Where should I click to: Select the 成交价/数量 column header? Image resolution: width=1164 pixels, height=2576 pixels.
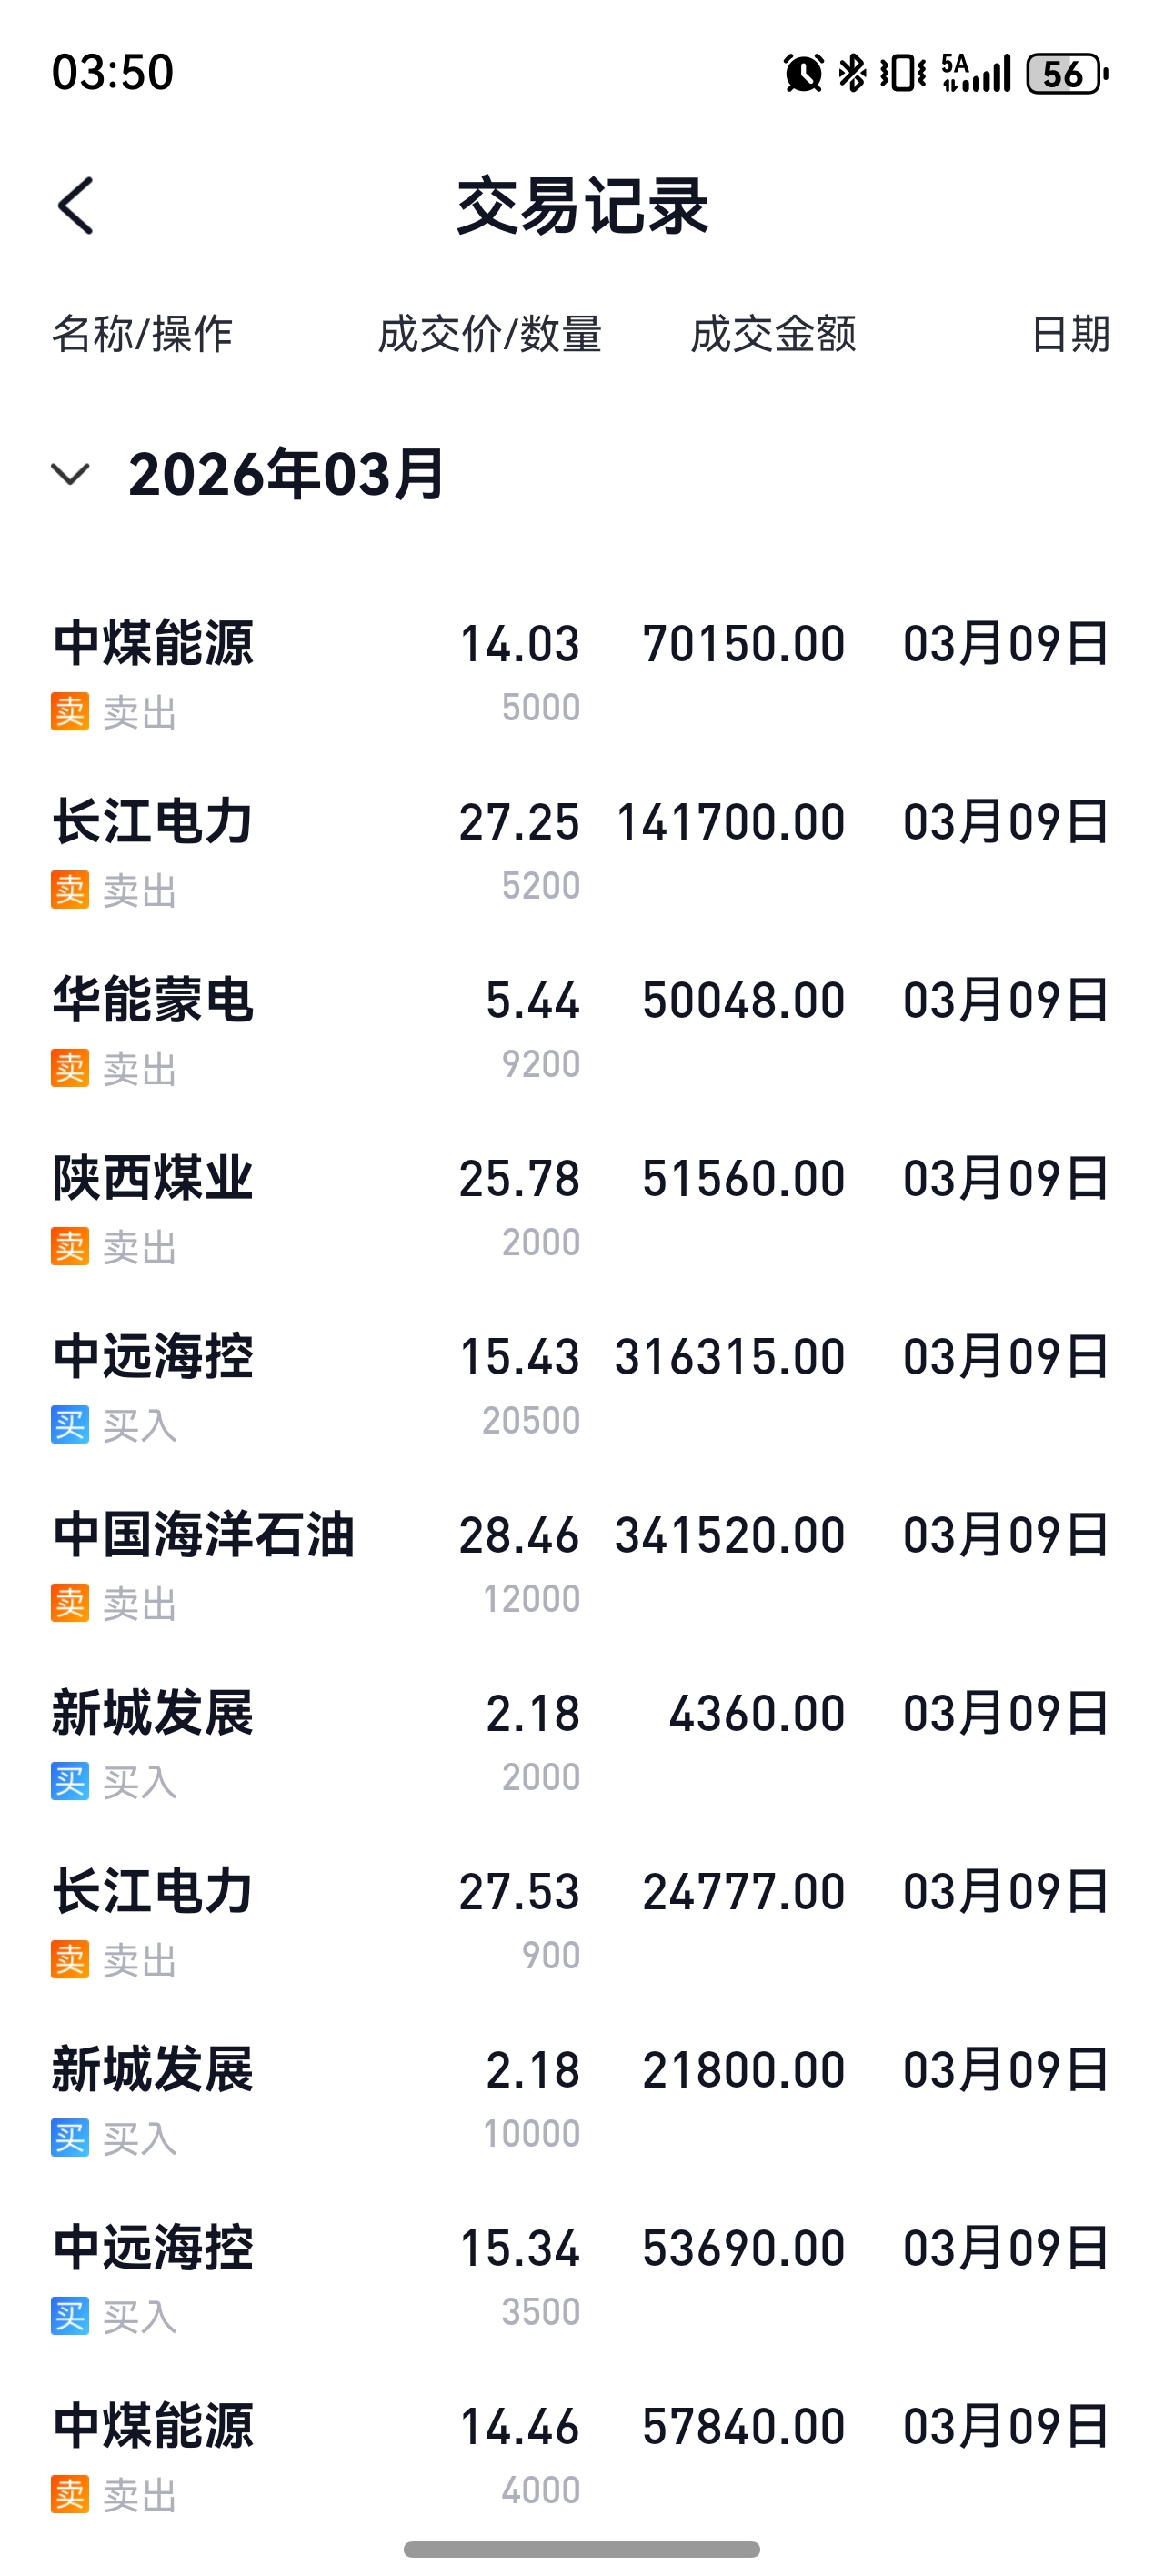pos(489,334)
